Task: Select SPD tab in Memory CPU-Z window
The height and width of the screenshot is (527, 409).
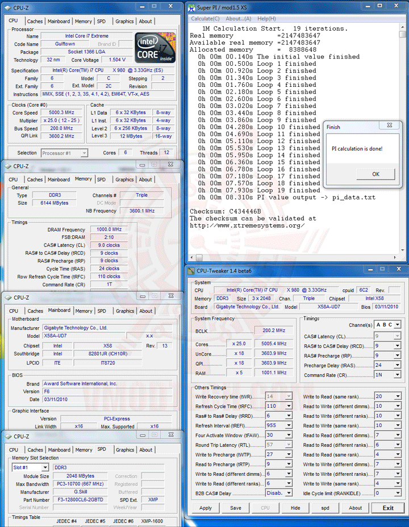Action: (101, 179)
